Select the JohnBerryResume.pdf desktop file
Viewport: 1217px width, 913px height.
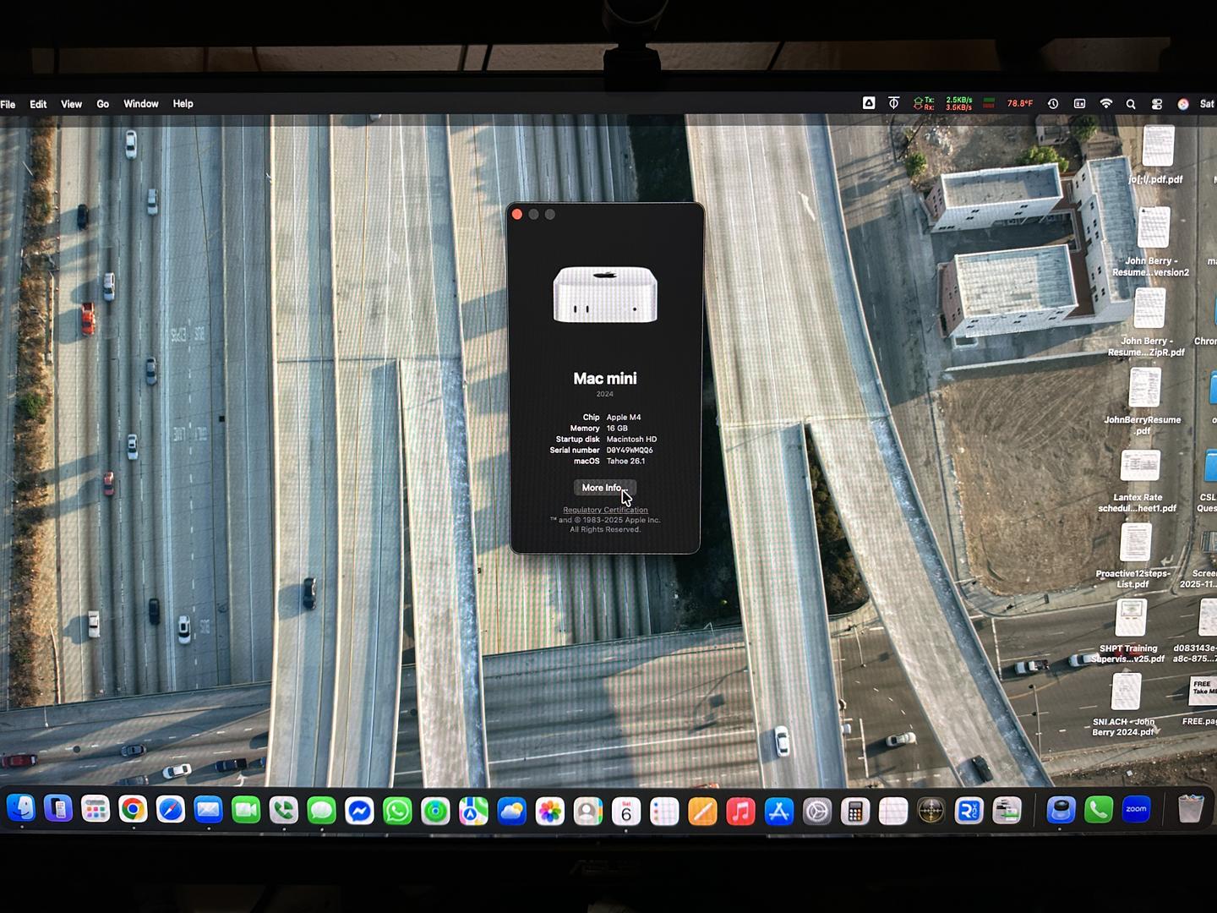point(1143,402)
